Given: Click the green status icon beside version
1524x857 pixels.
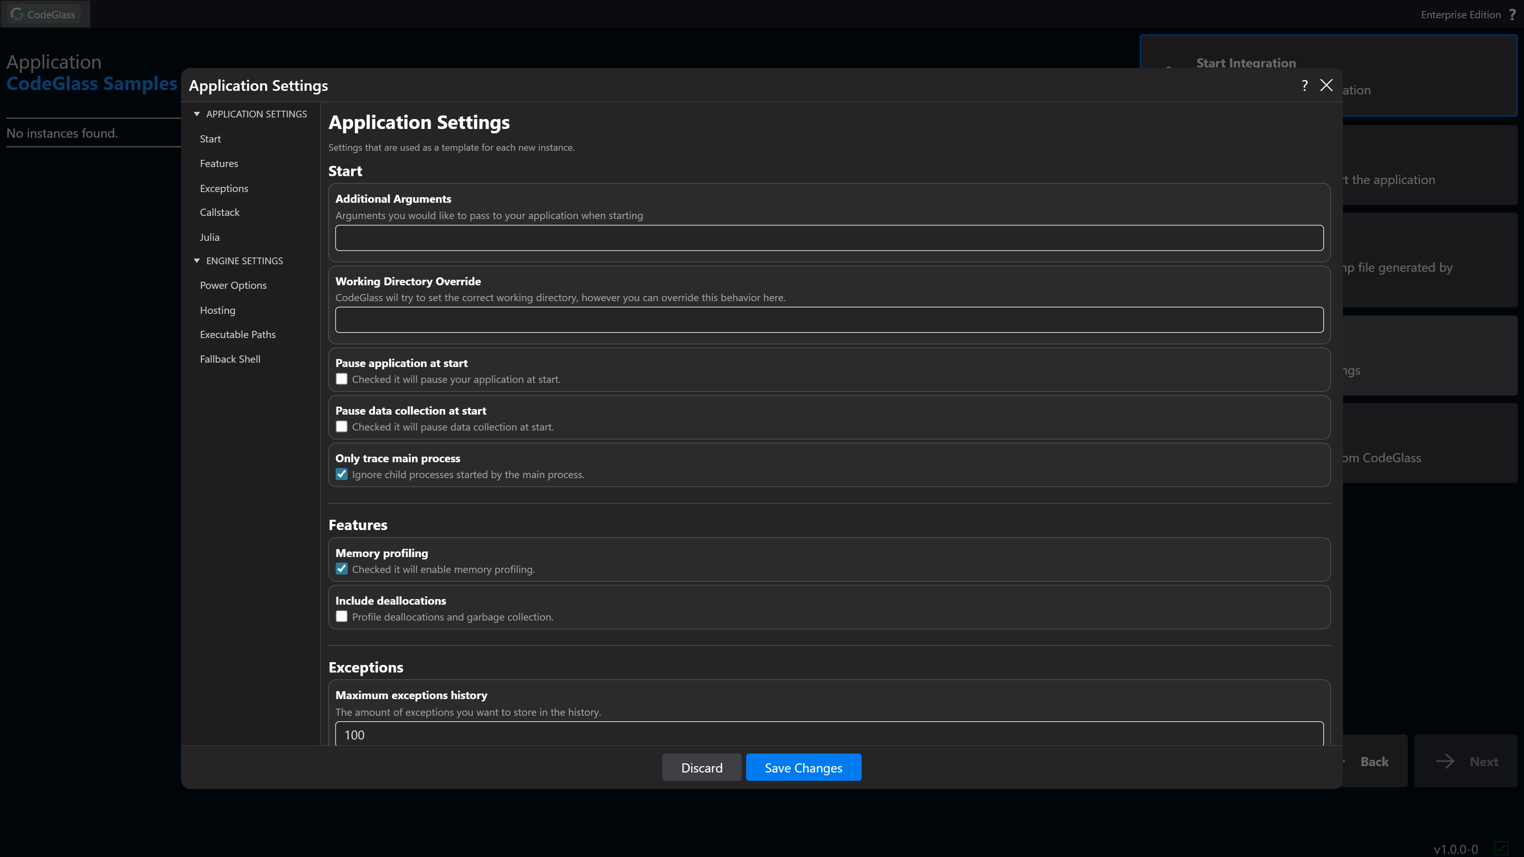Looking at the screenshot, I should pos(1501,849).
